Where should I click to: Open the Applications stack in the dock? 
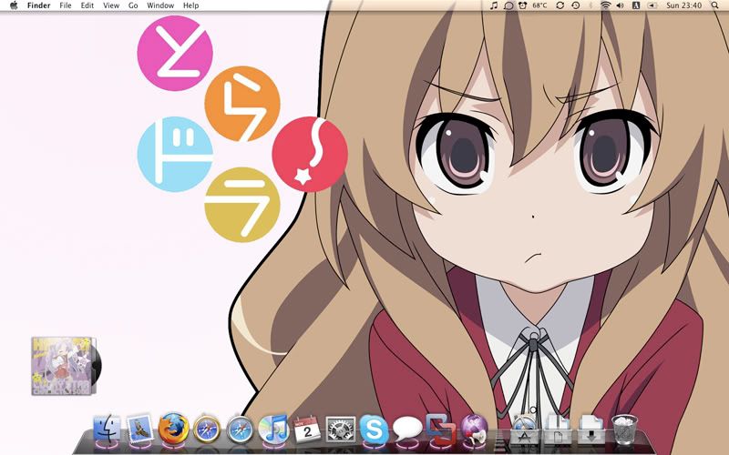pyautogui.click(x=525, y=429)
